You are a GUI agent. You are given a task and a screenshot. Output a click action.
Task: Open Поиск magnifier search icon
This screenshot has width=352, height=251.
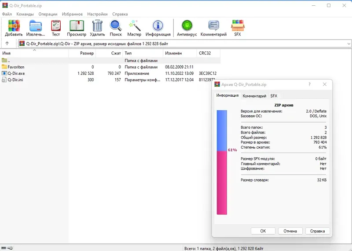116,25
